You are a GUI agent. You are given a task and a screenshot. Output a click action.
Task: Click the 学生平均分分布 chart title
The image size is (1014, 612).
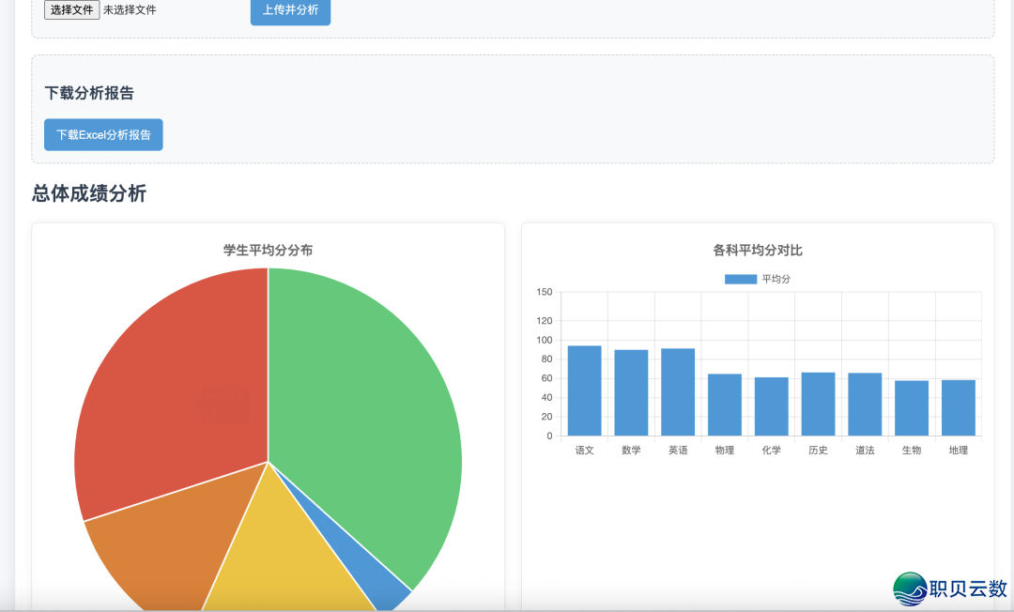click(x=269, y=250)
